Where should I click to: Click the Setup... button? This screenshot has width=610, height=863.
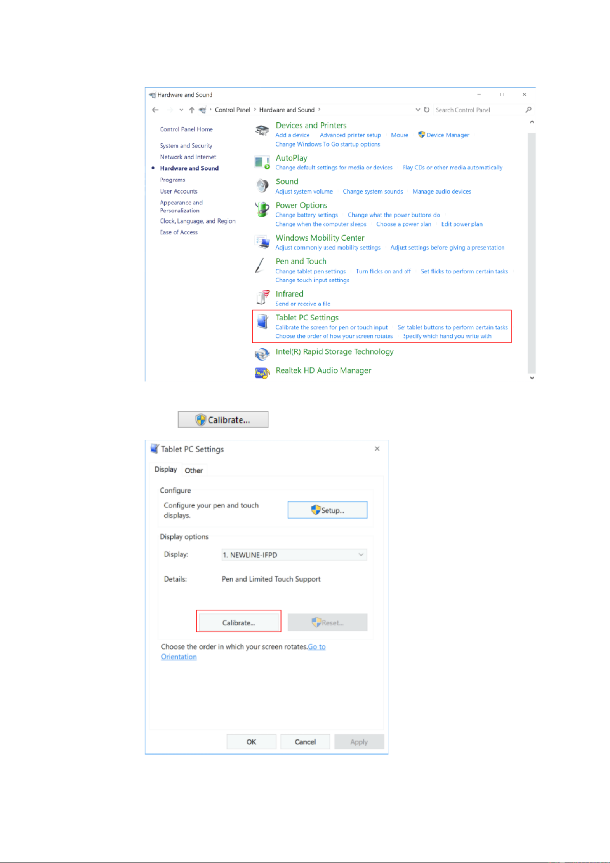coord(327,510)
